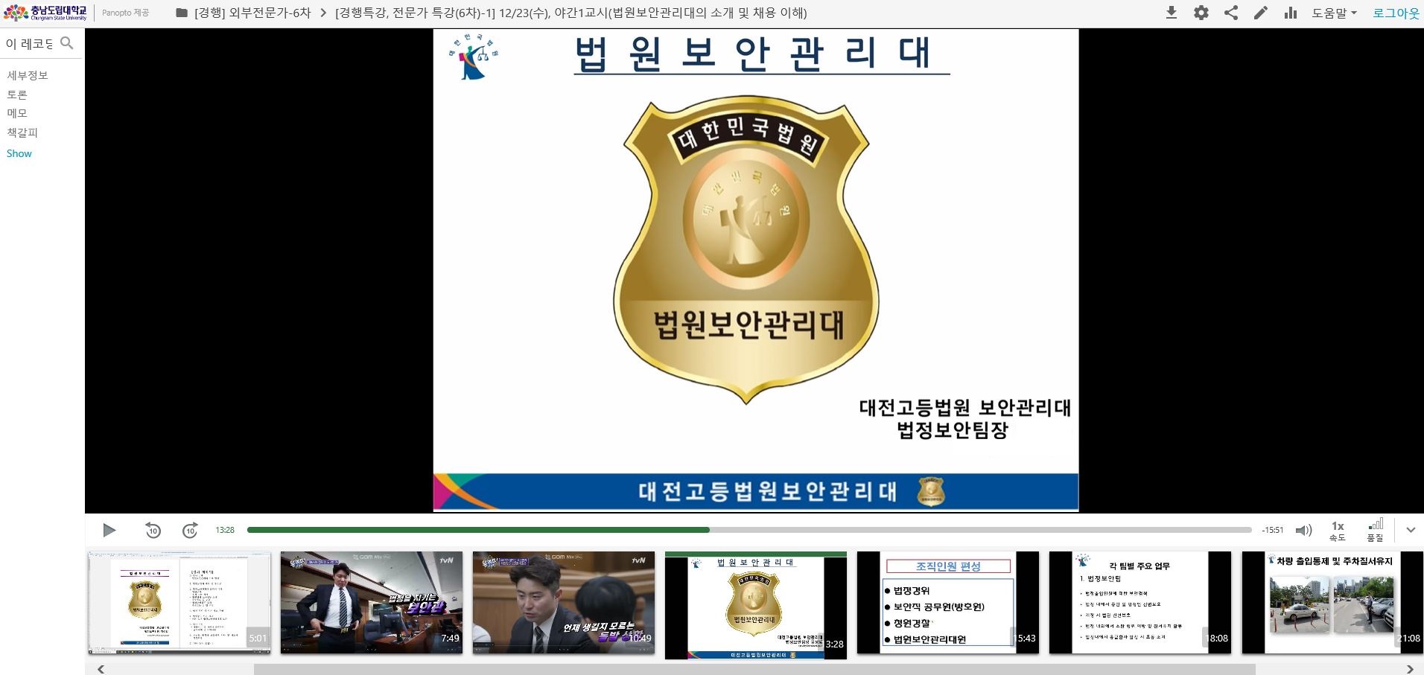Focus the 이 레코딩 search field
The image size is (1424, 675).
click(x=30, y=43)
